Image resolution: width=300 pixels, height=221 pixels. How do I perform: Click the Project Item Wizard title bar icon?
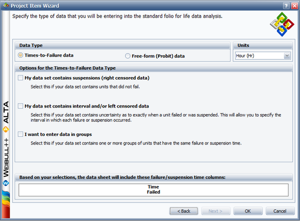(6, 5)
